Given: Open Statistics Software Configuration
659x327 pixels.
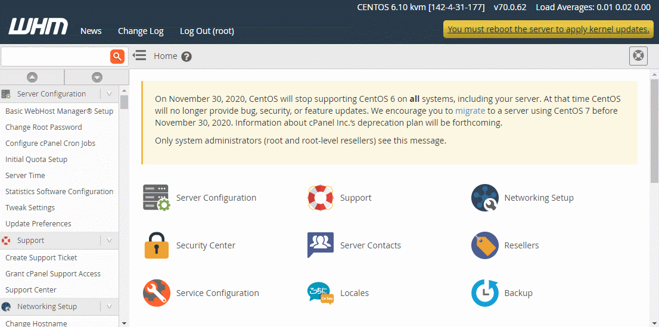Looking at the screenshot, I should [x=59, y=191].
